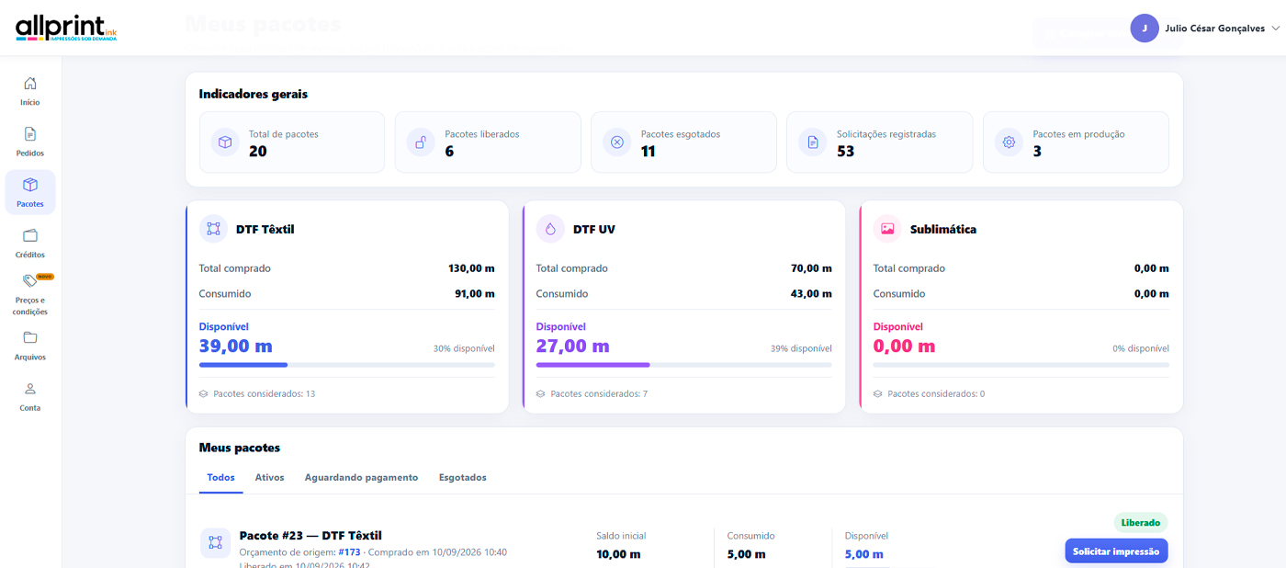Click the 43,00 m consumido value
Viewport: 1286px width, 568px height.
(812, 294)
